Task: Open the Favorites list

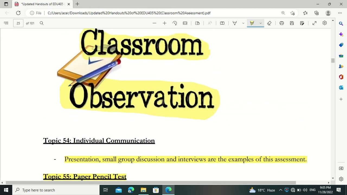Action: coord(305,13)
